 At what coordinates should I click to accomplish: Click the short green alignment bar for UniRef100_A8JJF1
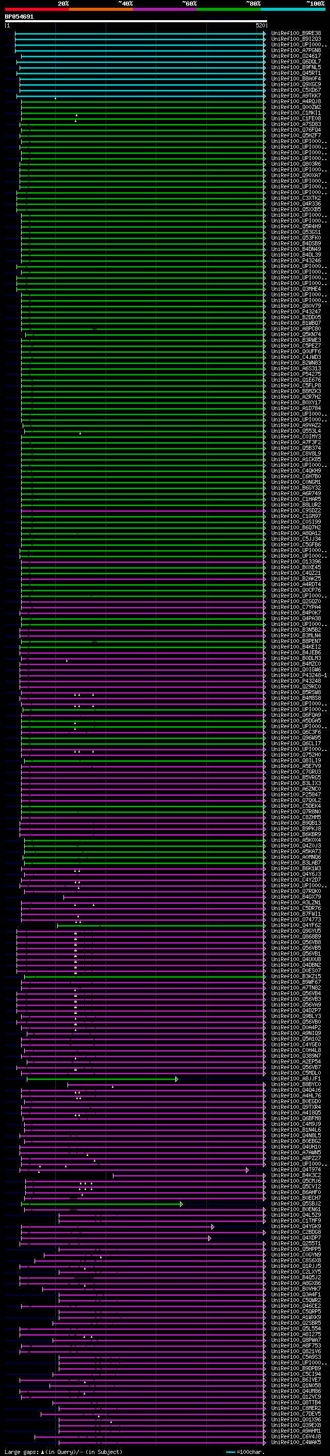102,1079
